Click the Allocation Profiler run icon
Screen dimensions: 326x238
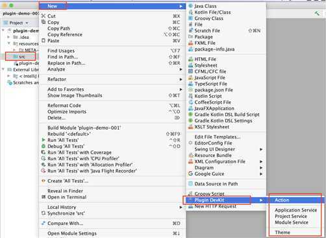[44, 165]
